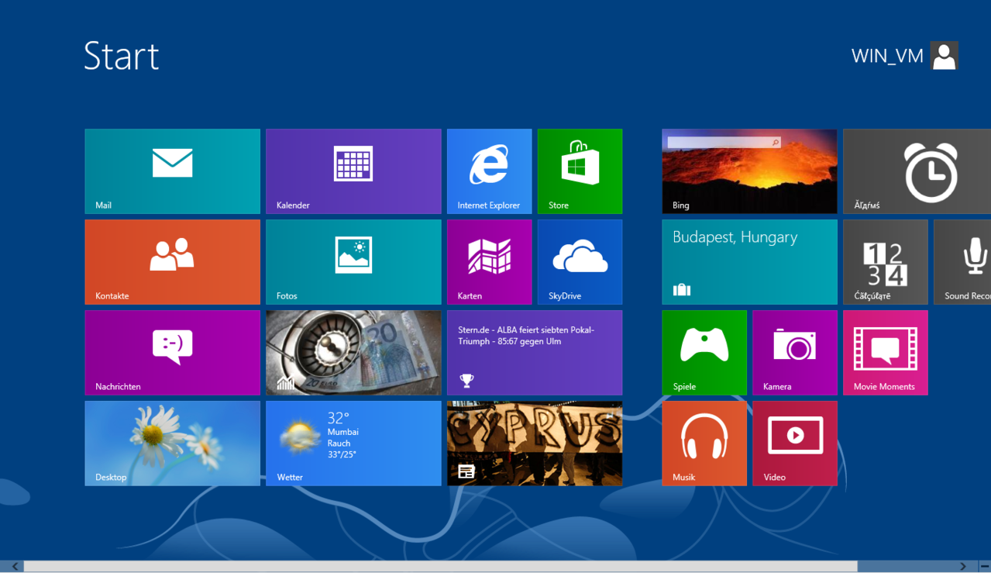
Task: Launch Internet Explorer
Action: 489,171
